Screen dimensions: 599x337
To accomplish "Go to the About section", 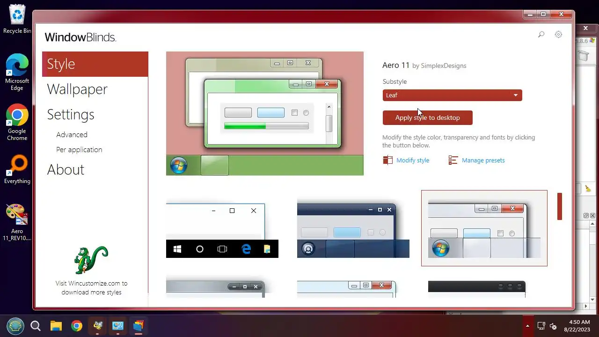I will (66, 169).
